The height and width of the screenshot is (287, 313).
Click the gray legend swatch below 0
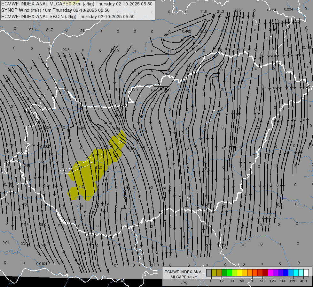point(209,273)
